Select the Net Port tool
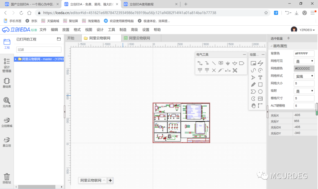Viewport: 318px width, 189px height. (x=241, y=63)
